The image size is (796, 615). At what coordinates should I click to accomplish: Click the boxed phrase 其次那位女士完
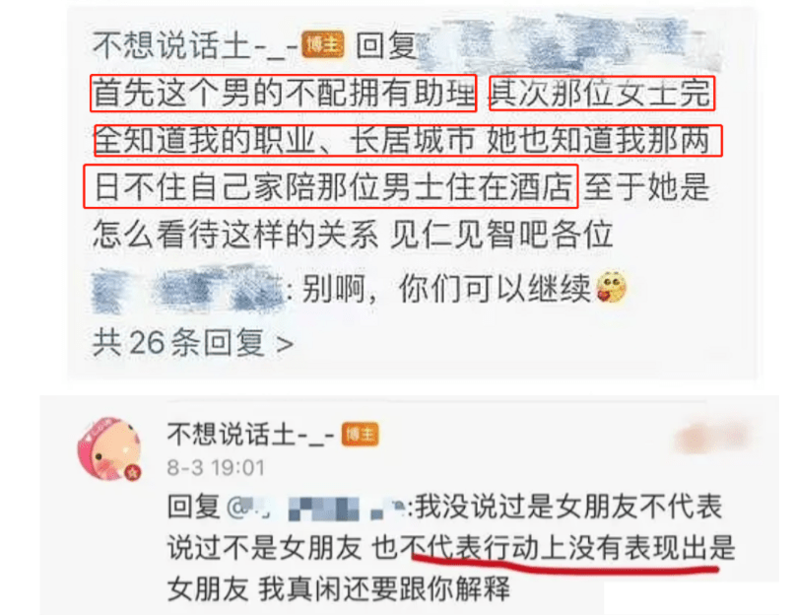click(602, 94)
